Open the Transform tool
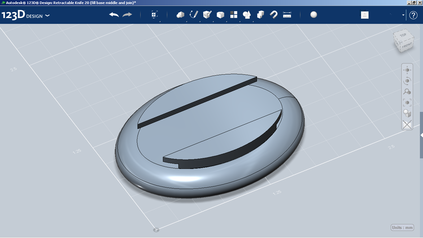 155,15
